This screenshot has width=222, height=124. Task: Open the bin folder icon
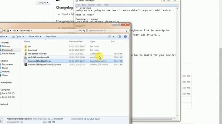(25, 46)
